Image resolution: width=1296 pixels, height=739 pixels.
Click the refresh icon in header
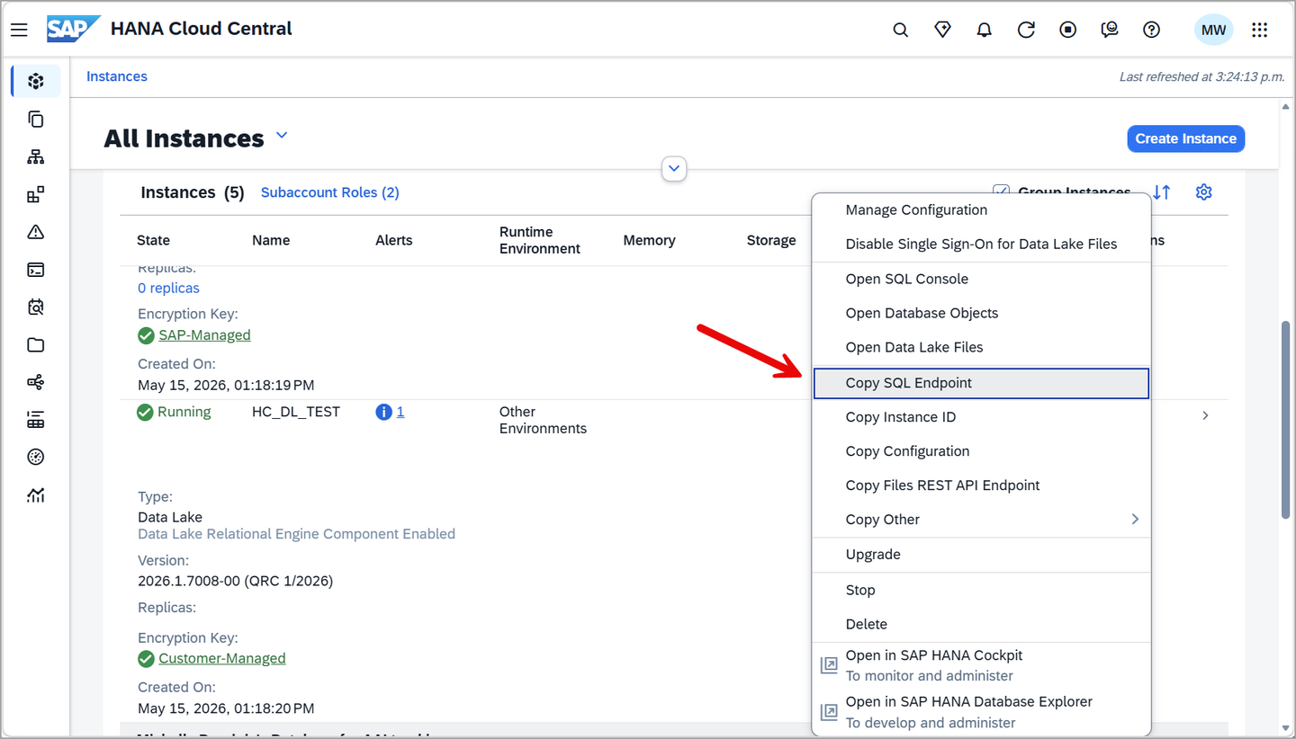(1026, 30)
